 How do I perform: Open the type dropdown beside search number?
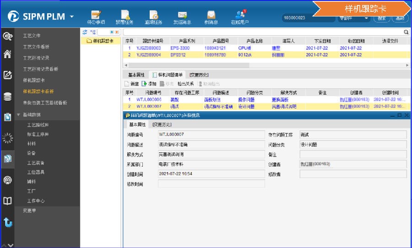click(354, 18)
